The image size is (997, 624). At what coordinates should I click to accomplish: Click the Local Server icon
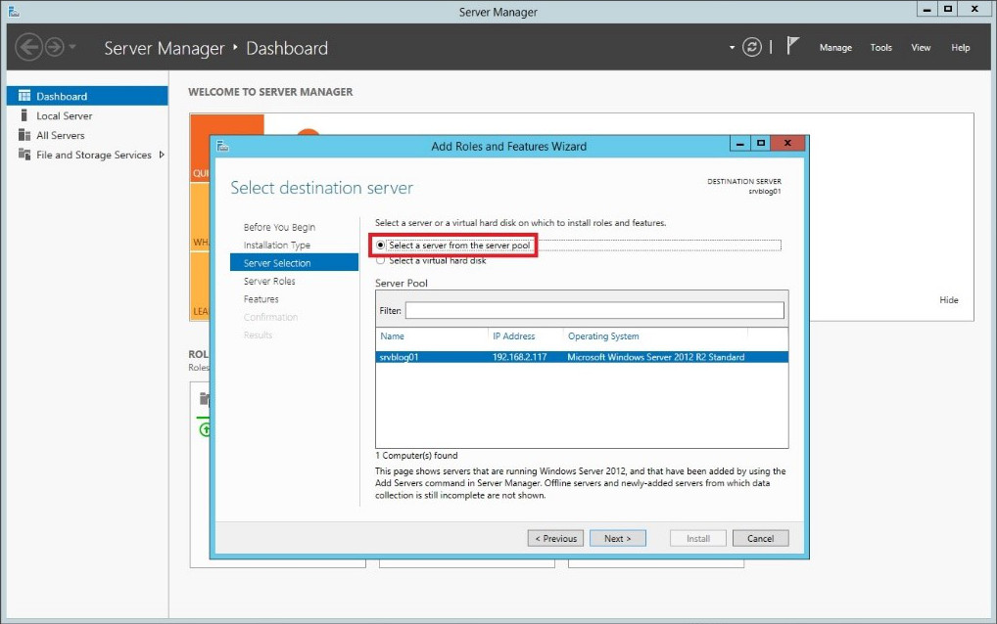tap(24, 114)
